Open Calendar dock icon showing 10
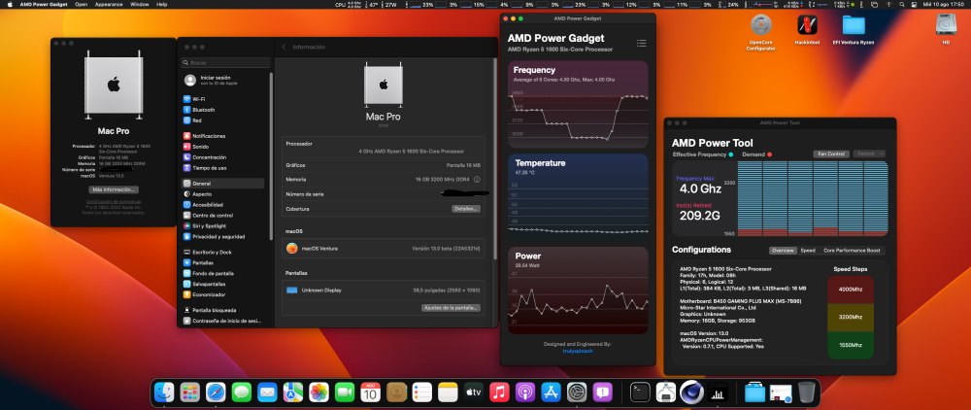The height and width of the screenshot is (410, 971). point(370,393)
